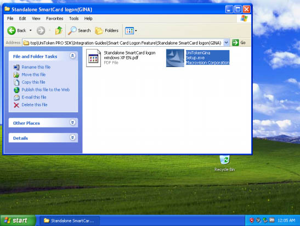Click Rename this file link
300x226 pixels.
36,67
